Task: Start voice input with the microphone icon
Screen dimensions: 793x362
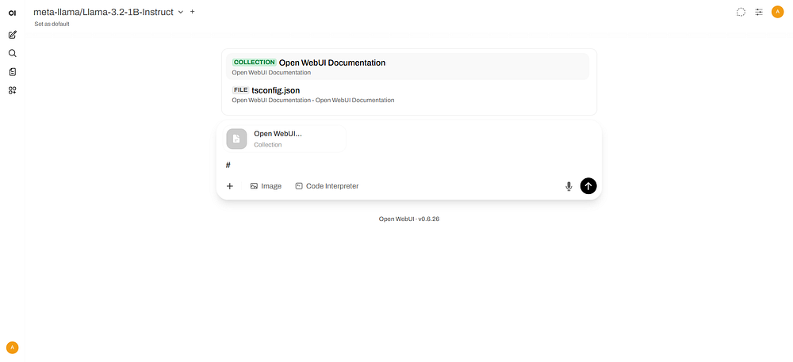Action: point(569,186)
